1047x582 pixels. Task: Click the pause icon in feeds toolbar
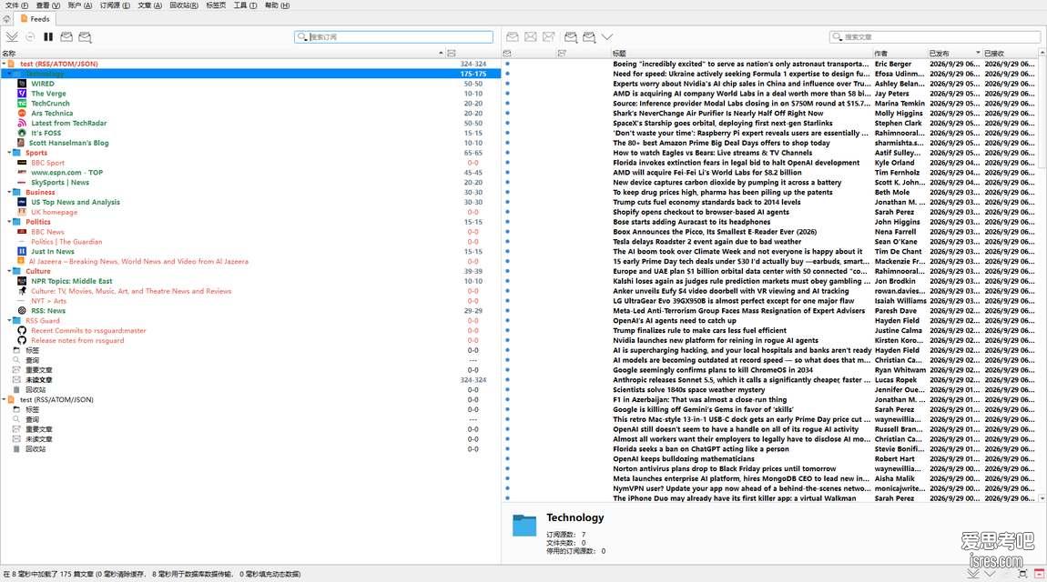48,36
